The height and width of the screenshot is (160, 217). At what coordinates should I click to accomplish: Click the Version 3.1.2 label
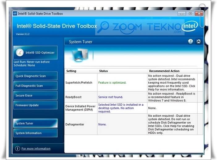click(x=23, y=34)
